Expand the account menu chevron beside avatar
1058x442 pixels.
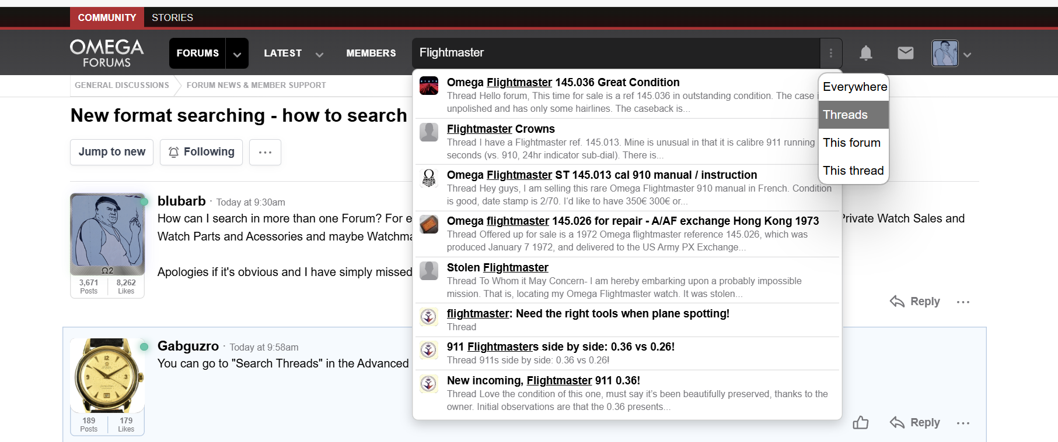pyautogui.click(x=968, y=55)
